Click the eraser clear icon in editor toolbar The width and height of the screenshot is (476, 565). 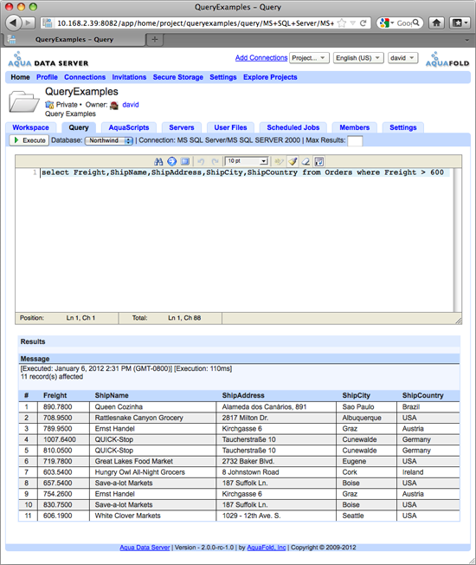tap(306, 161)
